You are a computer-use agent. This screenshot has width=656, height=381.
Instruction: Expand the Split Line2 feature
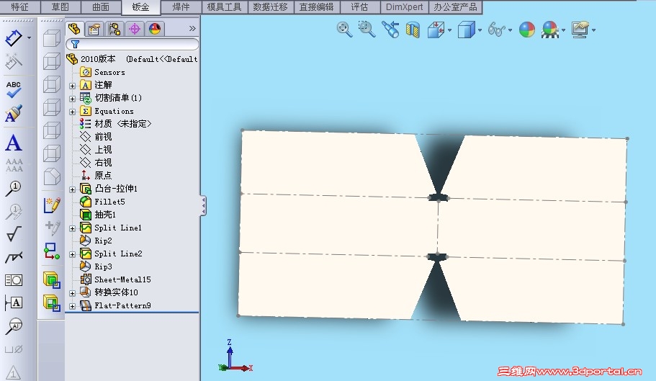pos(72,254)
